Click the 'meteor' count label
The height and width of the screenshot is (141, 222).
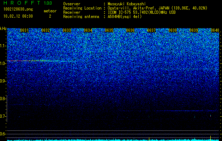pos(50,11)
